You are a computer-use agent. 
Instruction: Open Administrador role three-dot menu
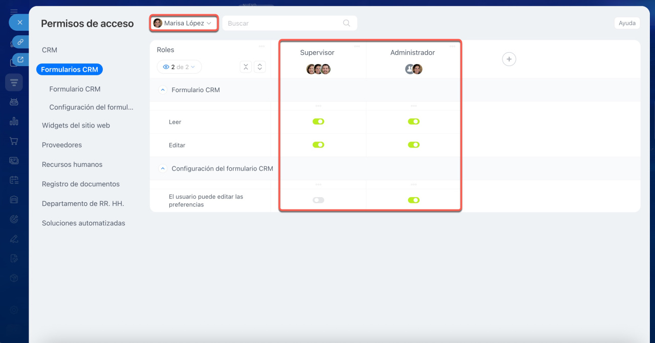452,47
